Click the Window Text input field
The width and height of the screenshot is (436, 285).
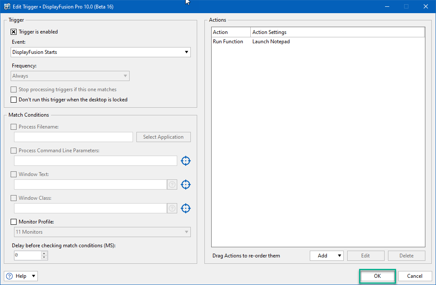[x=91, y=184]
